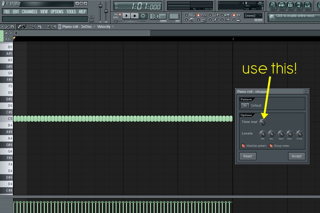Screen dimensions: 320x213
Task: Click the tempo display
Action: (x=158, y=16)
